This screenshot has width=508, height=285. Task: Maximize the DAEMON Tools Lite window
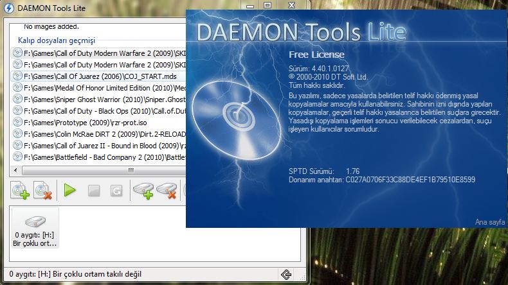coord(268,6)
